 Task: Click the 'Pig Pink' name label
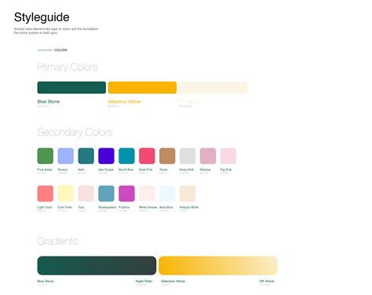[x=226, y=169]
